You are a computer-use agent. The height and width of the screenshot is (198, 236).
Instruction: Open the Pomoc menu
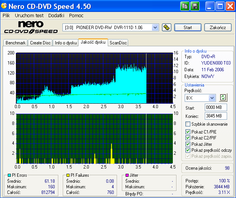(x=76, y=15)
